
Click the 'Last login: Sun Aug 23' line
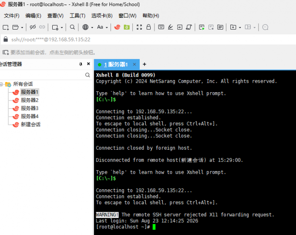click(147, 221)
